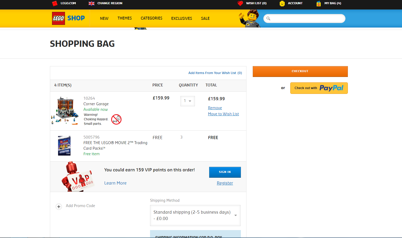
Task: Click the Available now status text
Action: click(96, 109)
